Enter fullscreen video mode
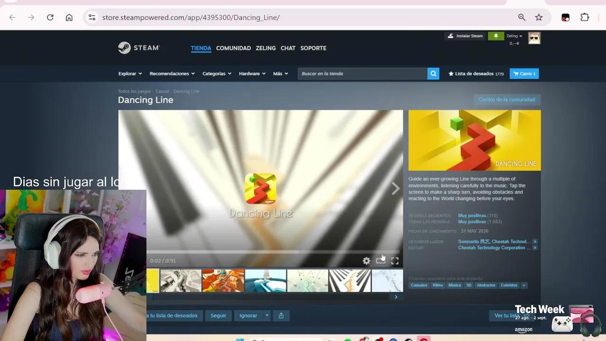The width and height of the screenshot is (606, 341). (395, 260)
